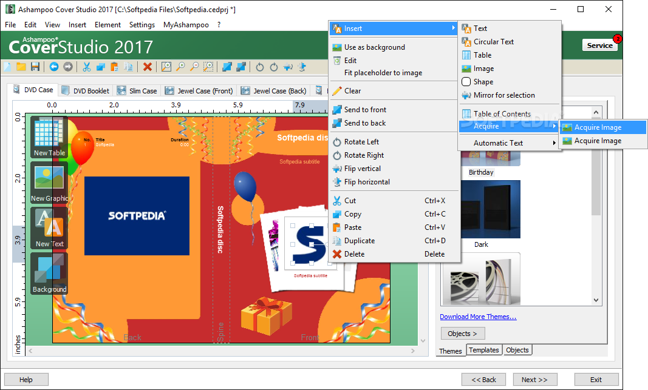Click the blue Undo arrow icon
Image resolution: width=648 pixels, height=390 pixels.
pyautogui.click(x=53, y=67)
